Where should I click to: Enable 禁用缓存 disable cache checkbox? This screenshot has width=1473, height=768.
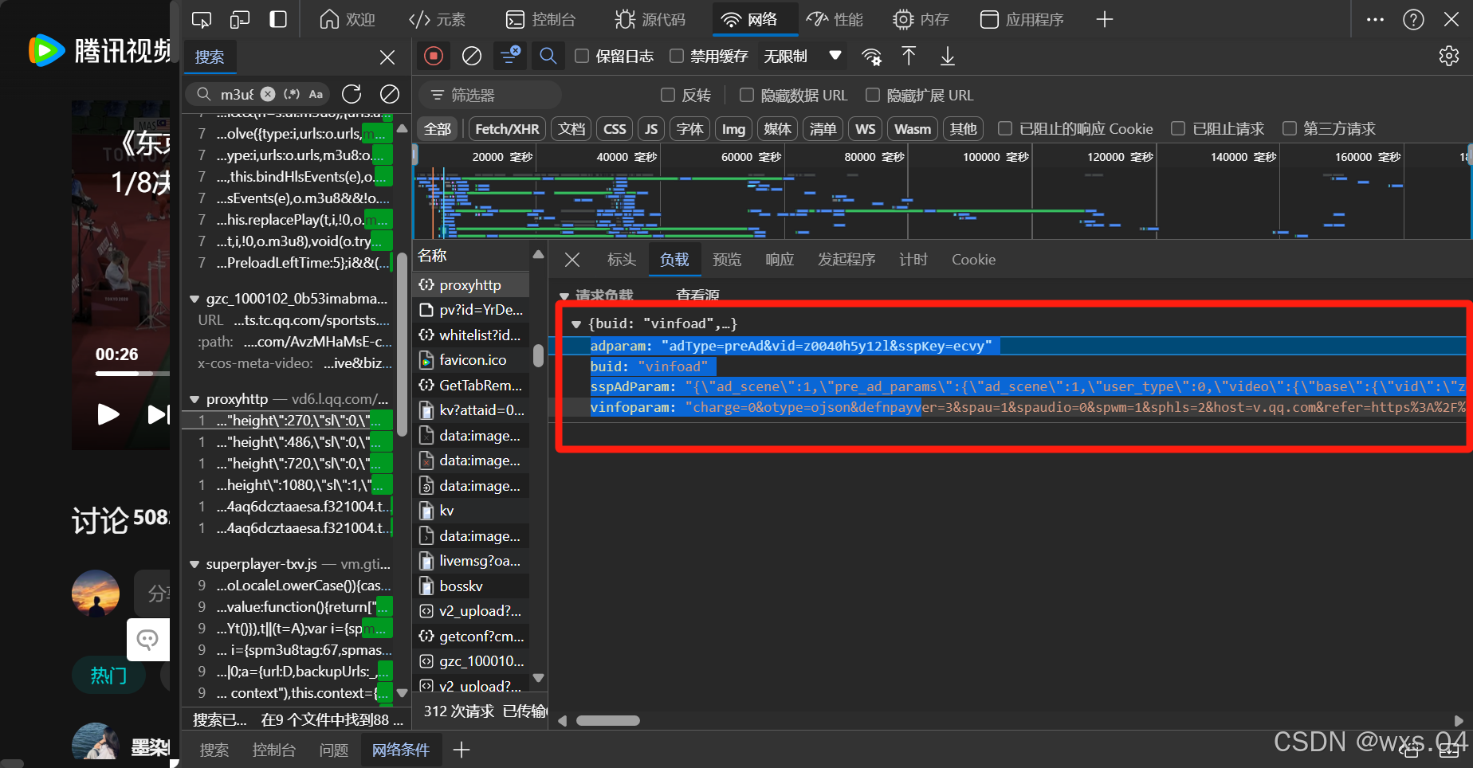click(677, 56)
